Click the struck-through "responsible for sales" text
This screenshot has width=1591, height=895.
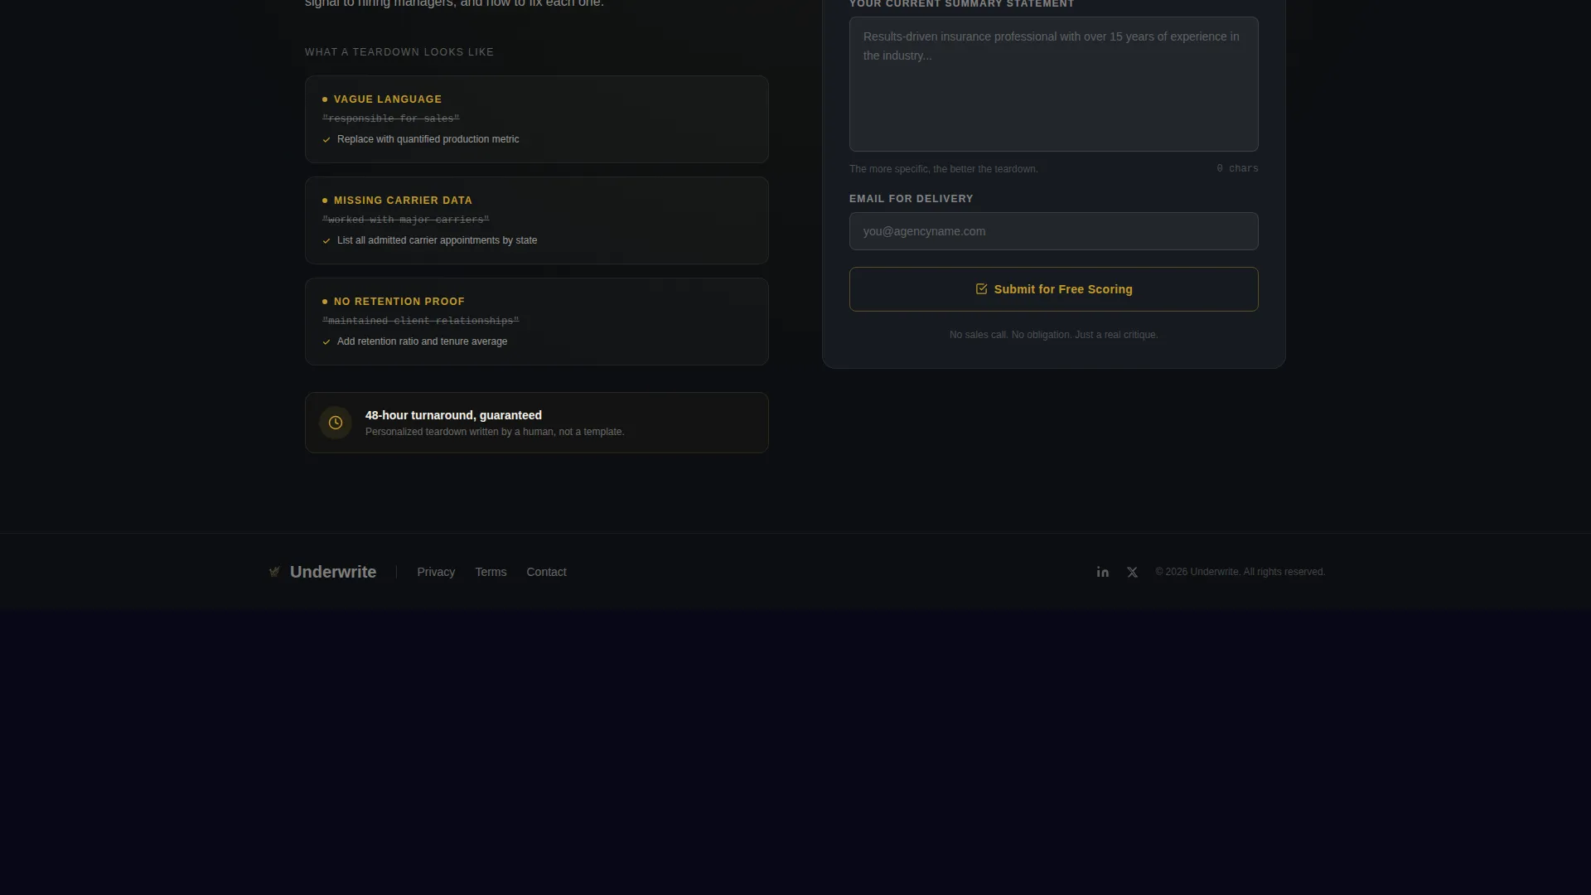coord(390,119)
